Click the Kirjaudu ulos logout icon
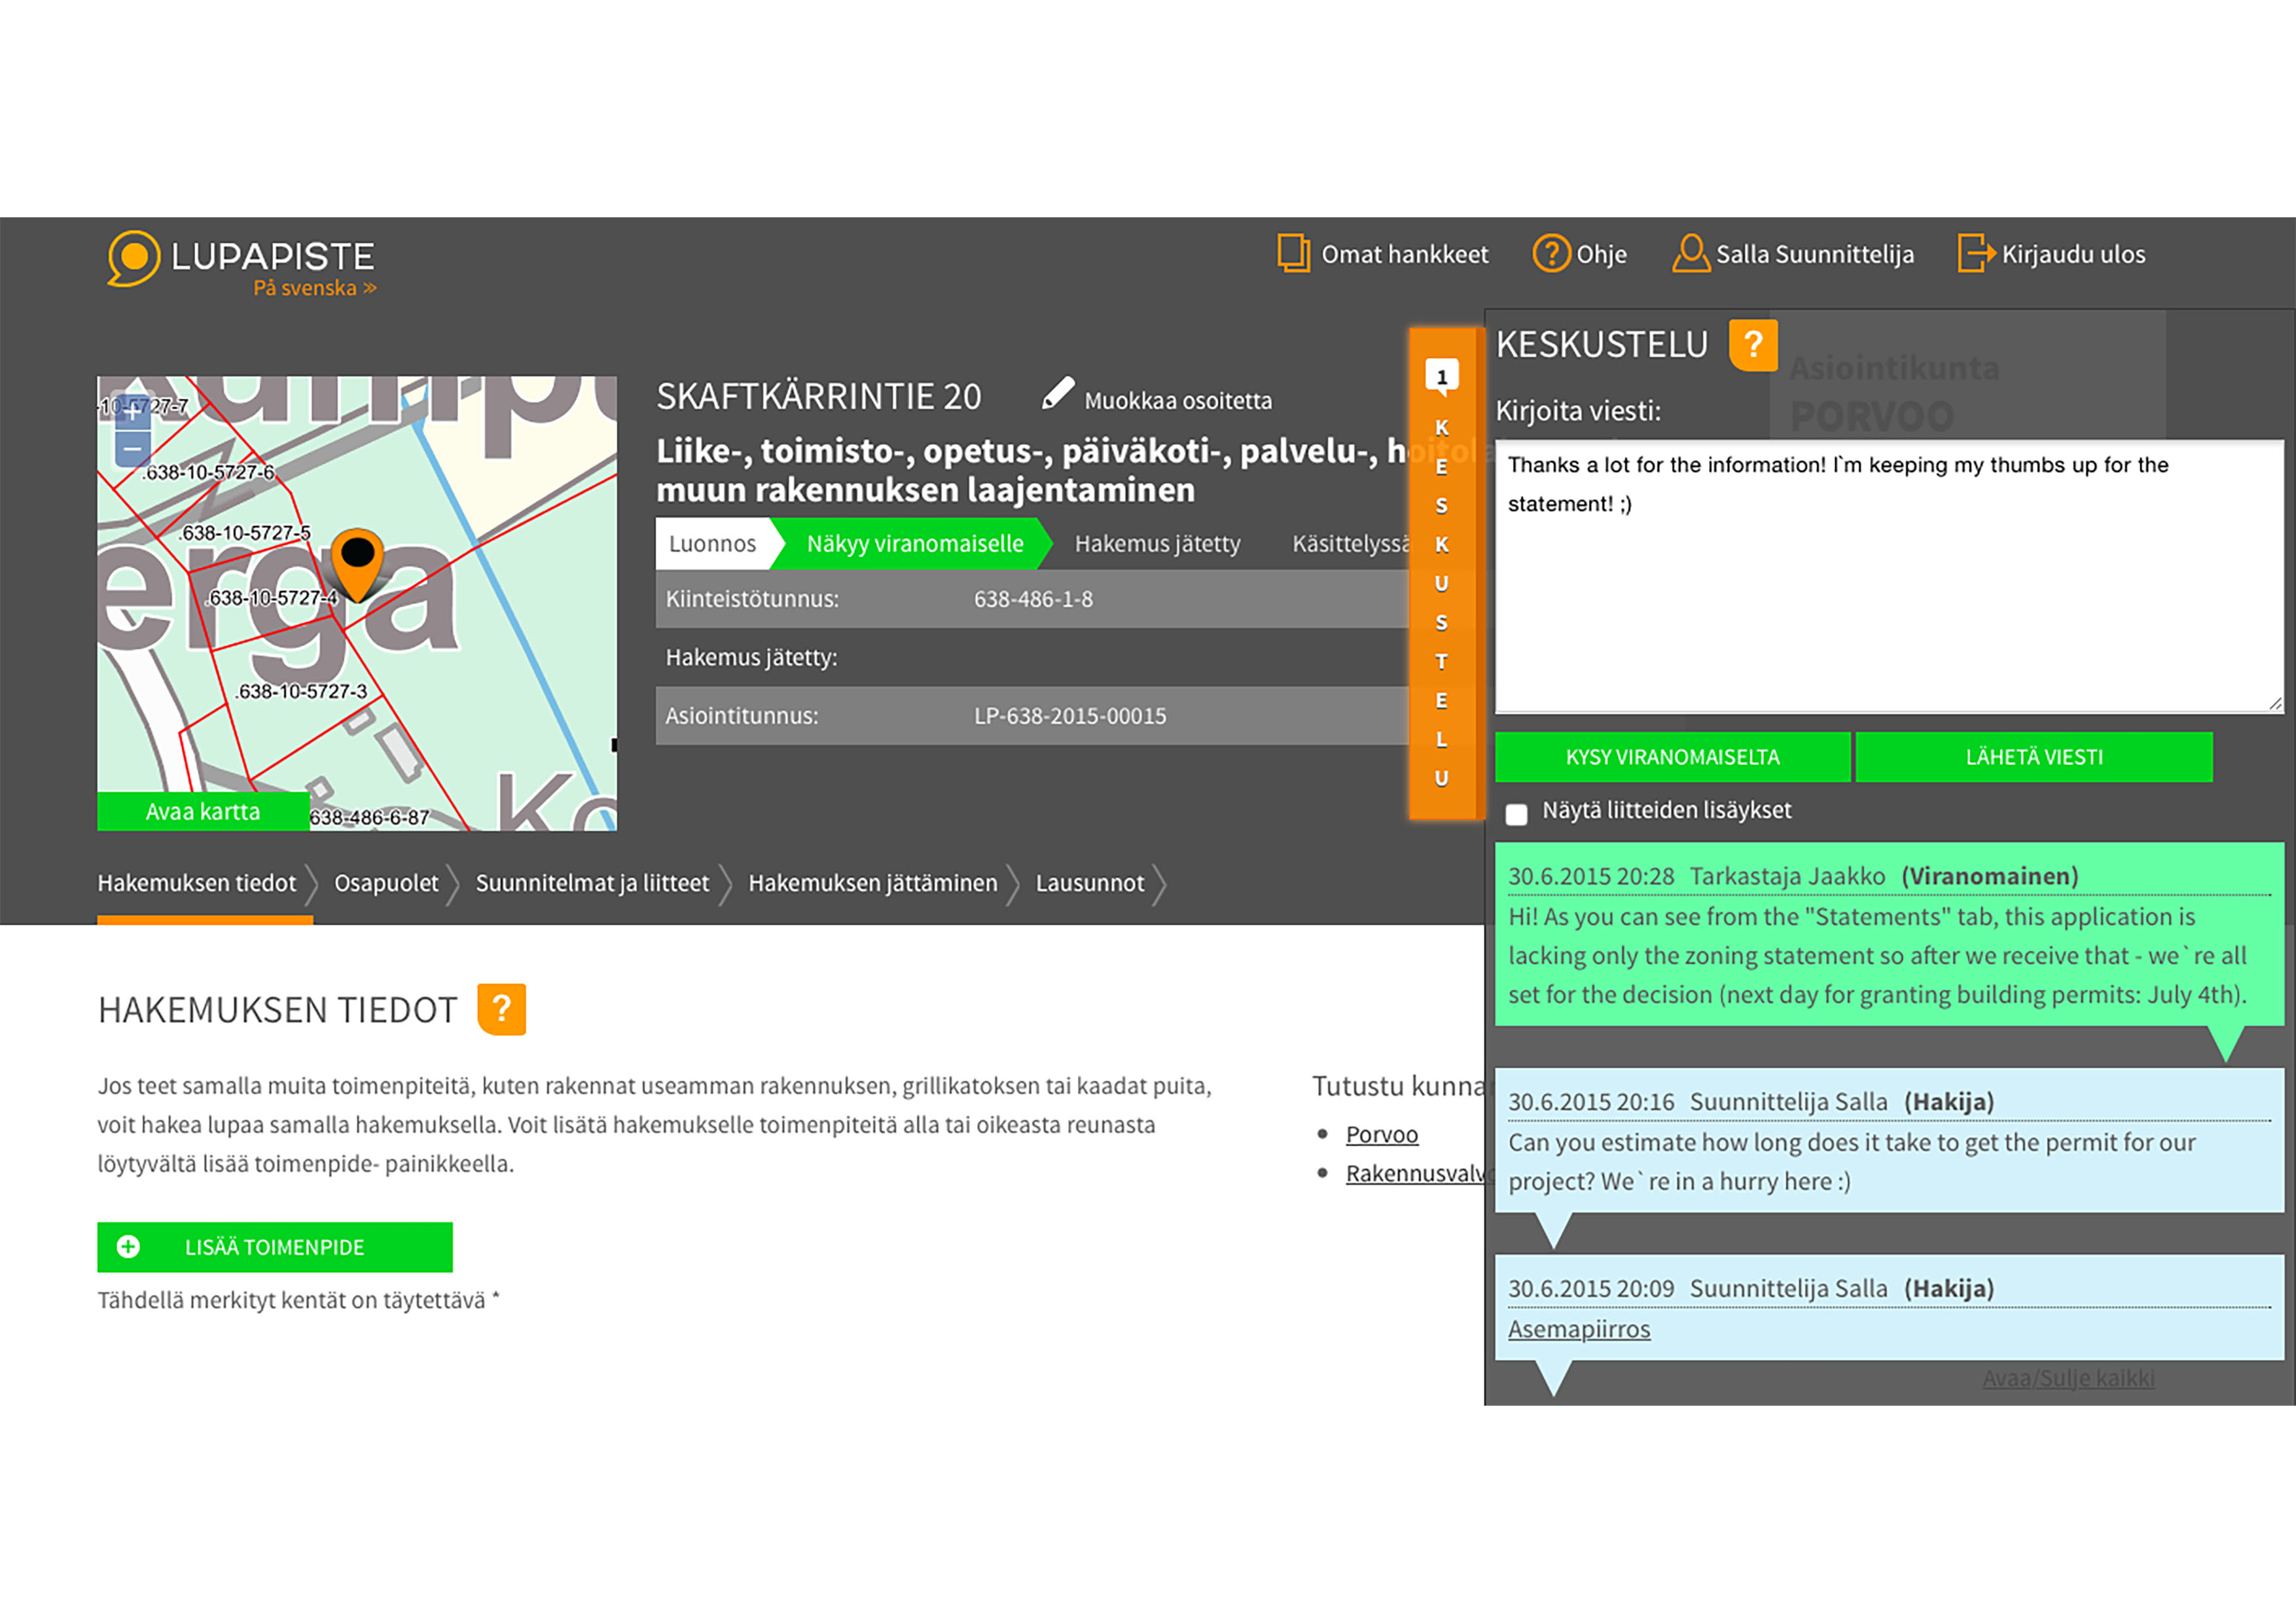This screenshot has height=1623, width=2296. (x=1975, y=253)
